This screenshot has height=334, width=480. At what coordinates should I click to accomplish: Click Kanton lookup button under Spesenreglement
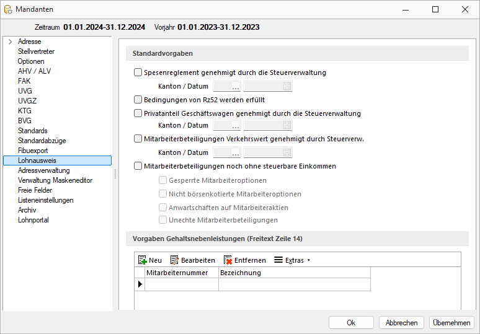(236, 86)
